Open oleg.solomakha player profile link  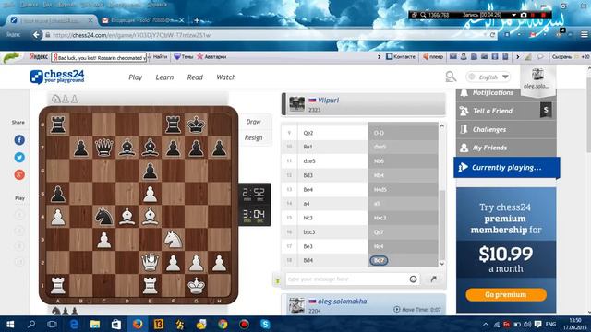coord(343,302)
